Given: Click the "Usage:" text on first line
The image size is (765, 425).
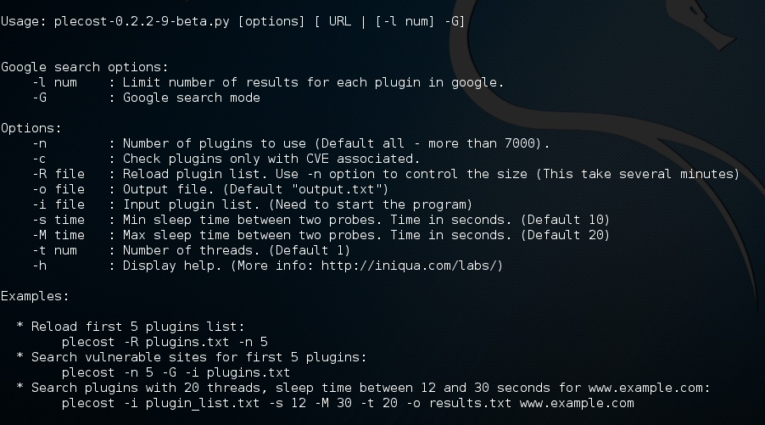Looking at the screenshot, I should point(23,20).
